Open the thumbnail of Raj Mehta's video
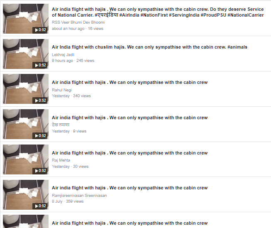271x228 pixels. (26, 159)
